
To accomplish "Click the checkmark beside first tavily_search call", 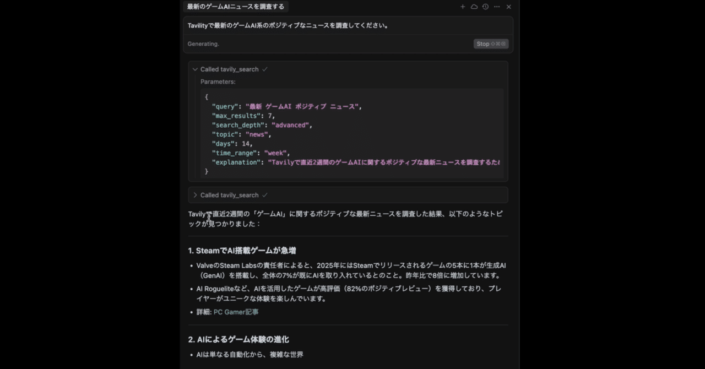I will 265,69.
